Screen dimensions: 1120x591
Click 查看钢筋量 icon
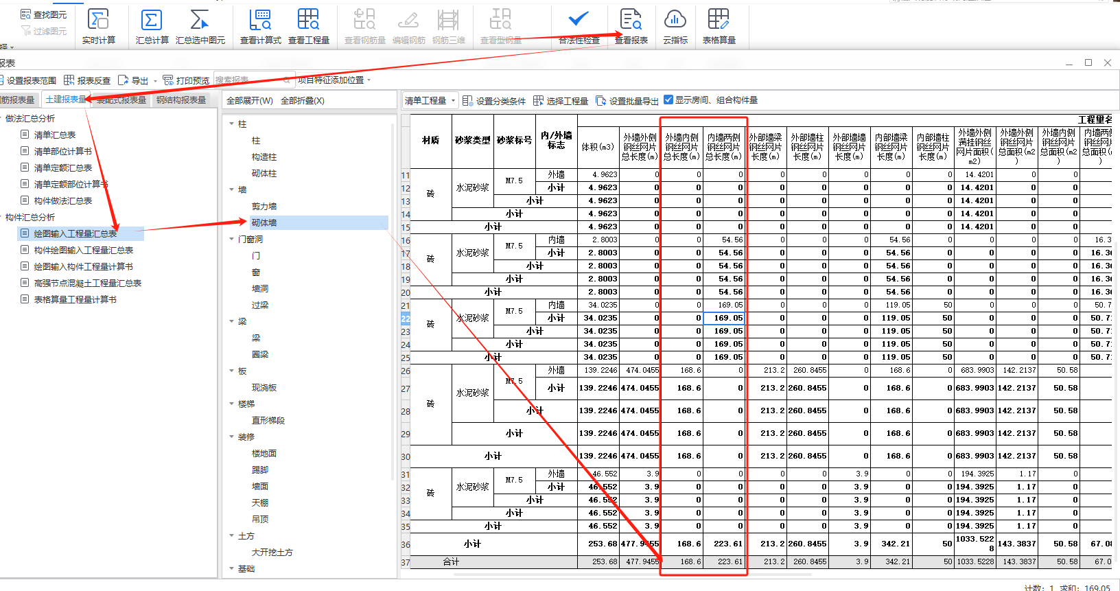point(365,26)
